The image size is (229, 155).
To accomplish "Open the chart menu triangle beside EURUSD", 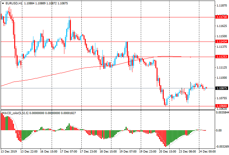I will coord(3,3).
